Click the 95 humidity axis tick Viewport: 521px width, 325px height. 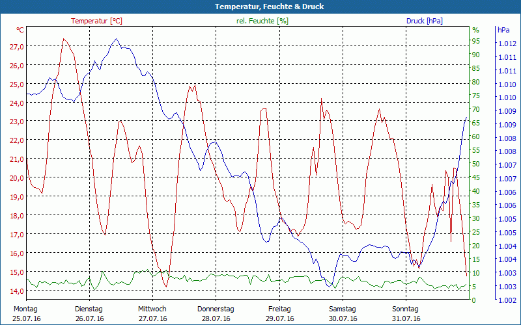(x=476, y=41)
